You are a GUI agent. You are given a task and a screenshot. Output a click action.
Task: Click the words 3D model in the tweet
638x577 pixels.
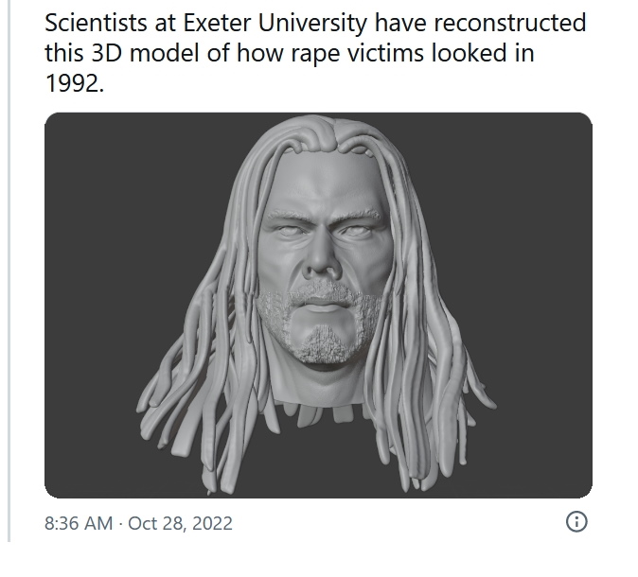[x=146, y=53]
